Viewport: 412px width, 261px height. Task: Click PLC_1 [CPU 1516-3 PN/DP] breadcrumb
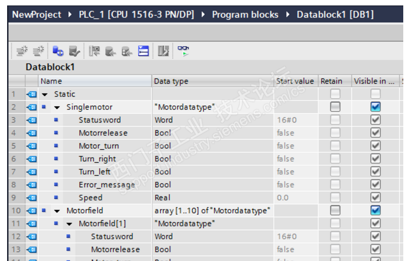pos(137,14)
